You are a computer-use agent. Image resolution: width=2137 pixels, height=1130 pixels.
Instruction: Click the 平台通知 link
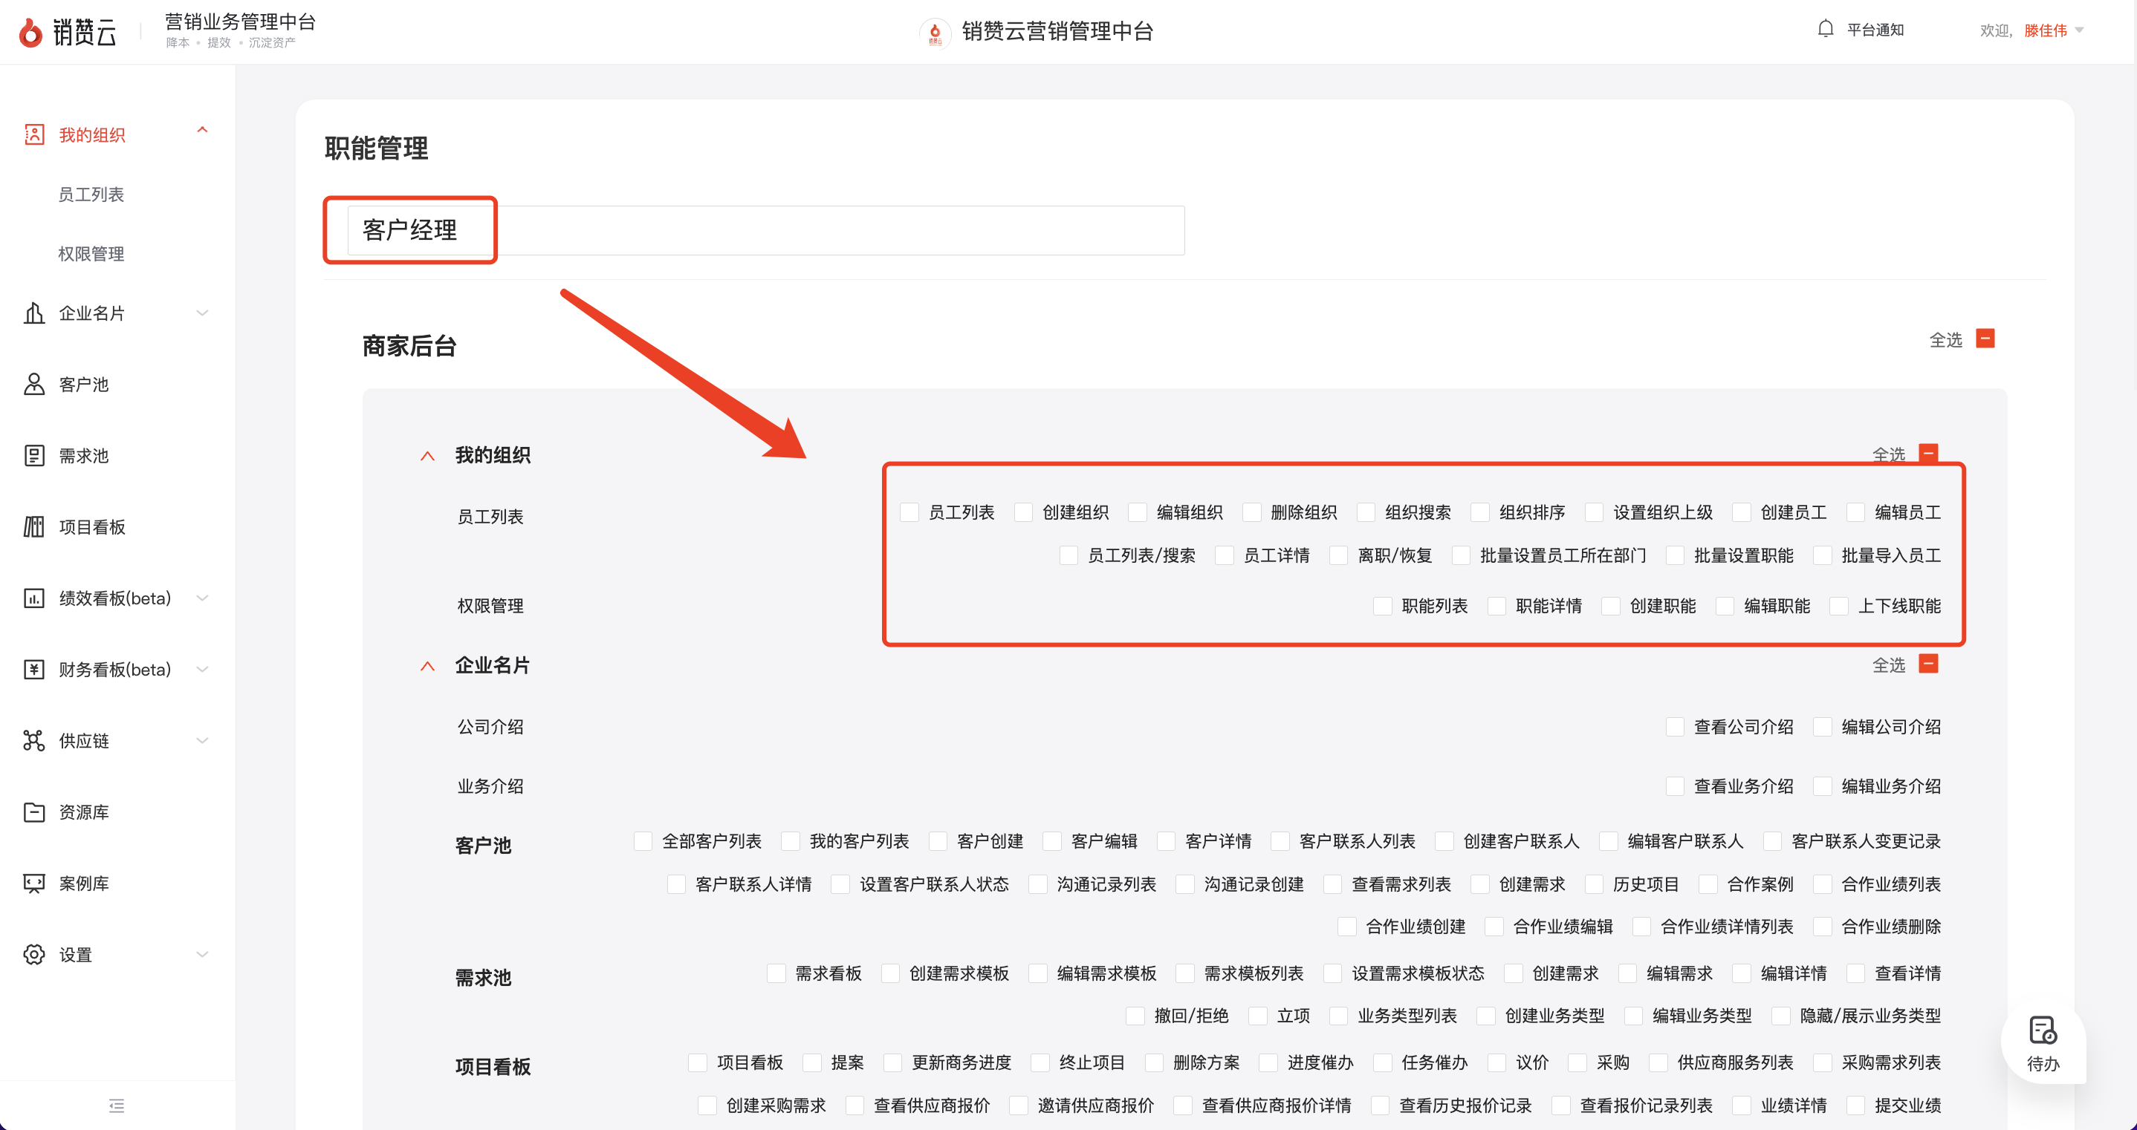(x=1875, y=30)
